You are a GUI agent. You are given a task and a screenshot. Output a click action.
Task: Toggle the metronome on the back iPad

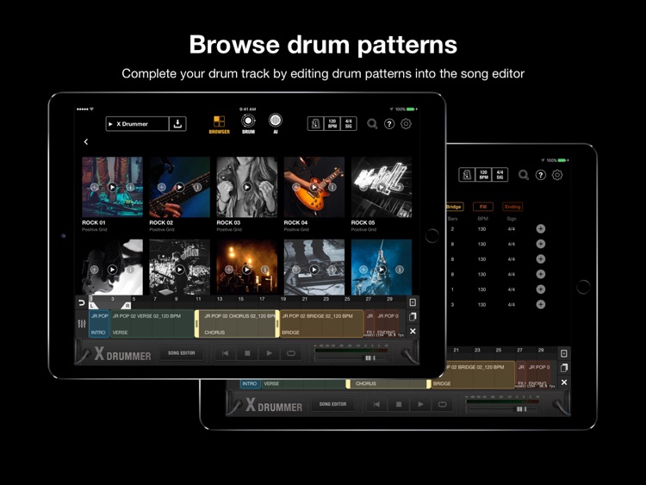[x=467, y=175]
